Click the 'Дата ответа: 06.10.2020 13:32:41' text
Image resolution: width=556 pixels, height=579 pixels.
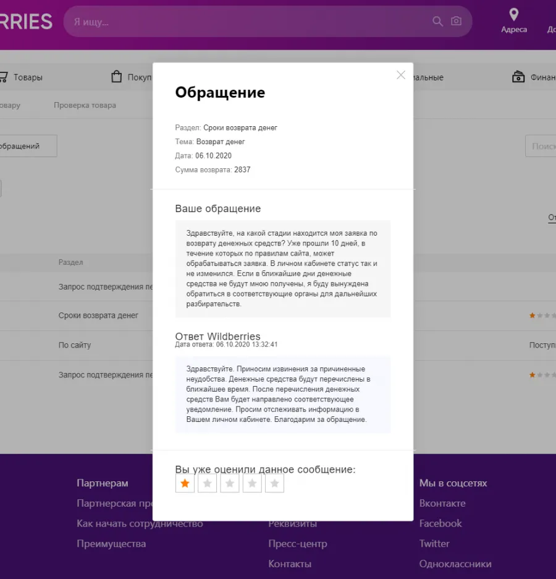pos(226,345)
